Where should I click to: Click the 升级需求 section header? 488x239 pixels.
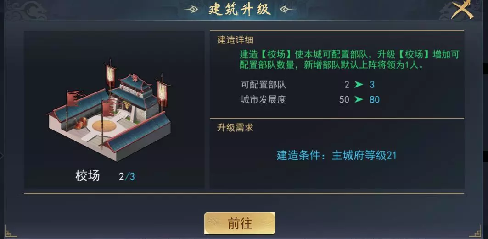(x=235, y=127)
